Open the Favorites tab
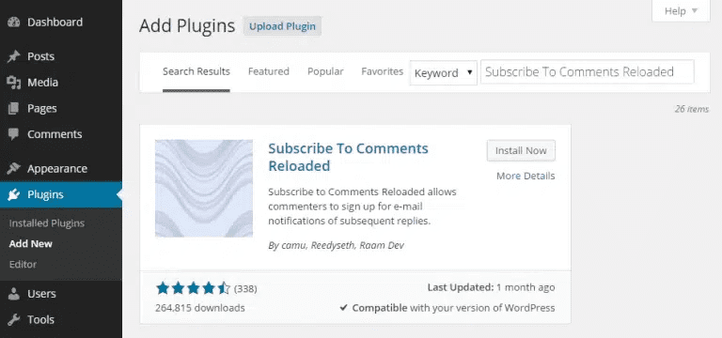Viewport: 722px width, 338px height. [x=383, y=71]
